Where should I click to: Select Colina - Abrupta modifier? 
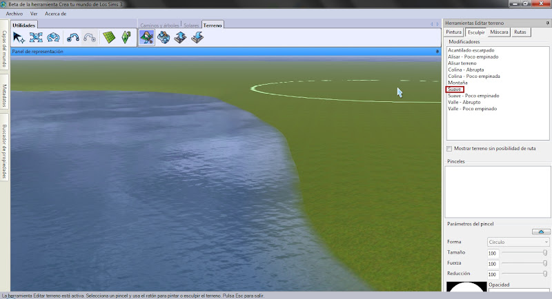tap(466, 70)
